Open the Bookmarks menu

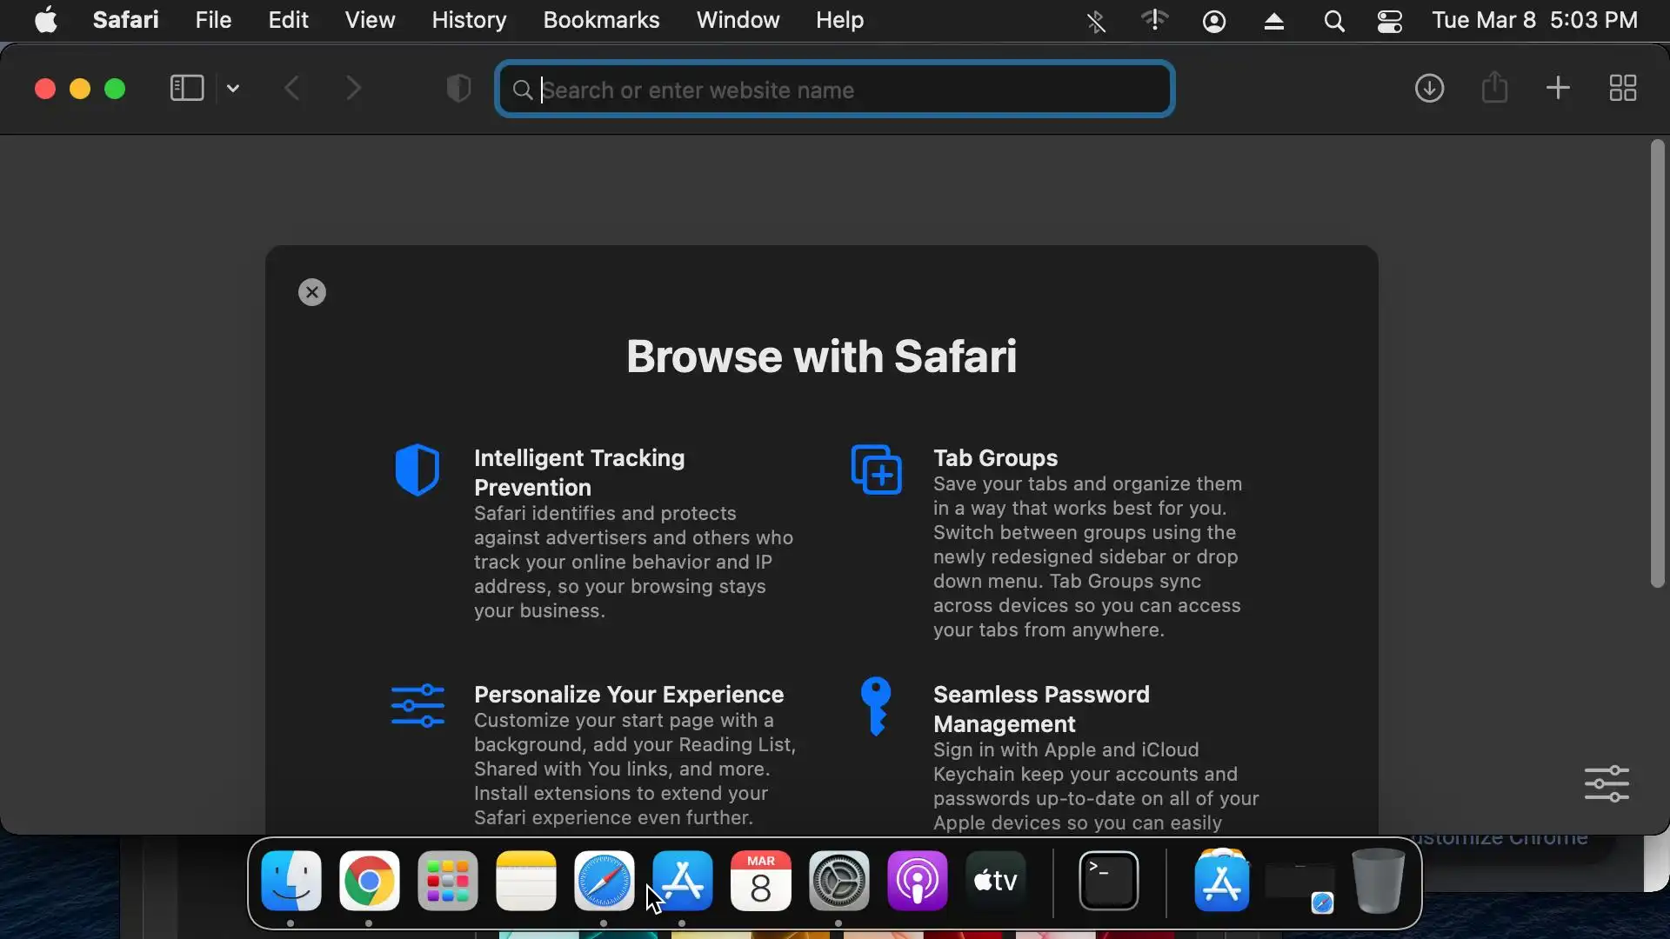(x=601, y=20)
